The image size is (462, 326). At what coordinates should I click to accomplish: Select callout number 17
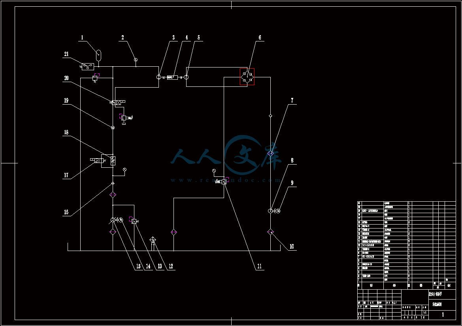(x=66, y=175)
